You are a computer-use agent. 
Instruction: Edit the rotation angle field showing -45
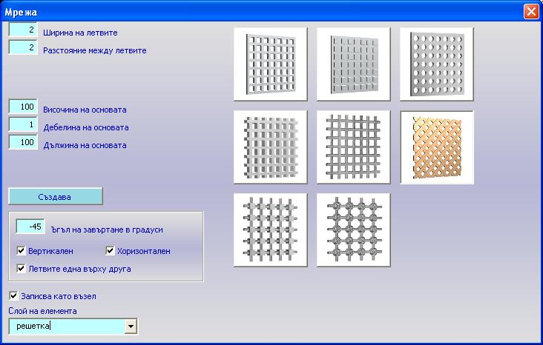[x=30, y=227]
